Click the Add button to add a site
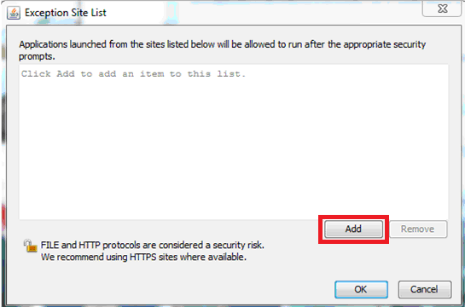The width and height of the screenshot is (465, 307). [353, 229]
